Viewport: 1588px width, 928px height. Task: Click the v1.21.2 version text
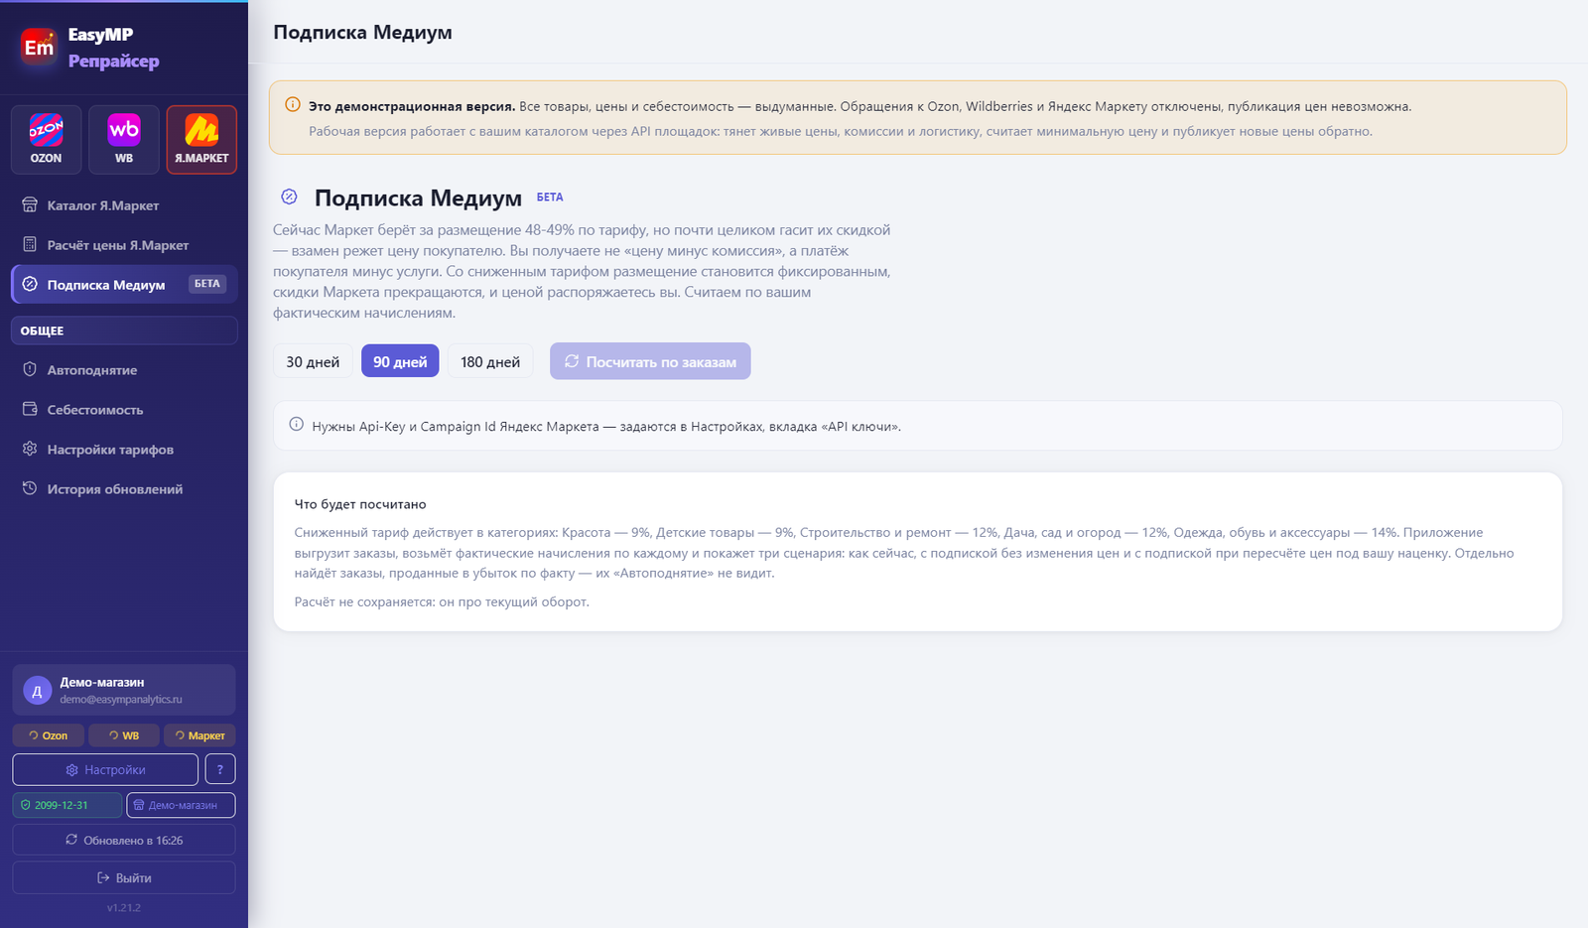124,907
